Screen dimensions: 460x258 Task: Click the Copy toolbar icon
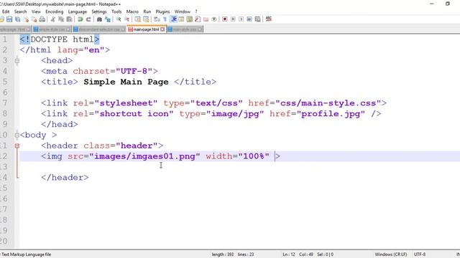[61, 19]
